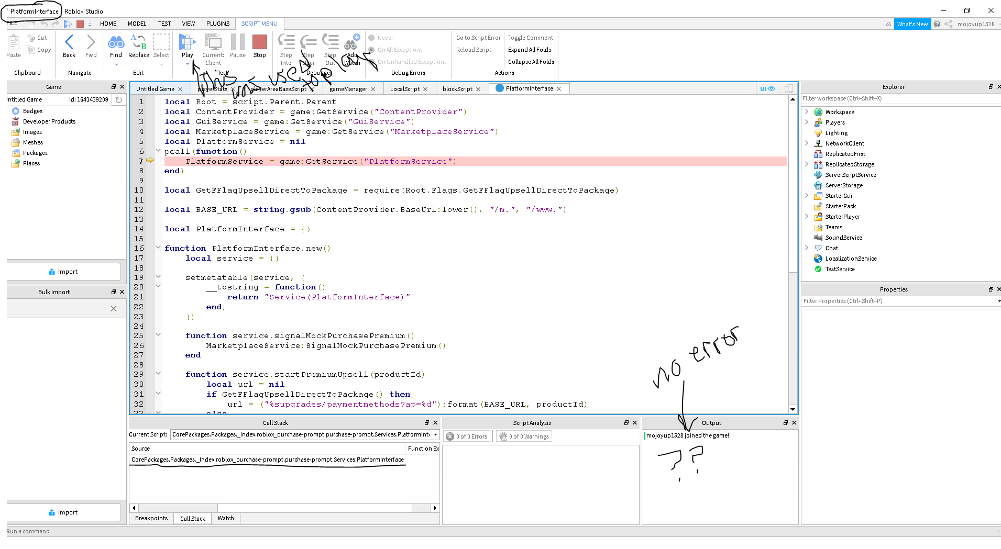
Task: Open Find with the binoculars icon
Action: [x=116, y=46]
